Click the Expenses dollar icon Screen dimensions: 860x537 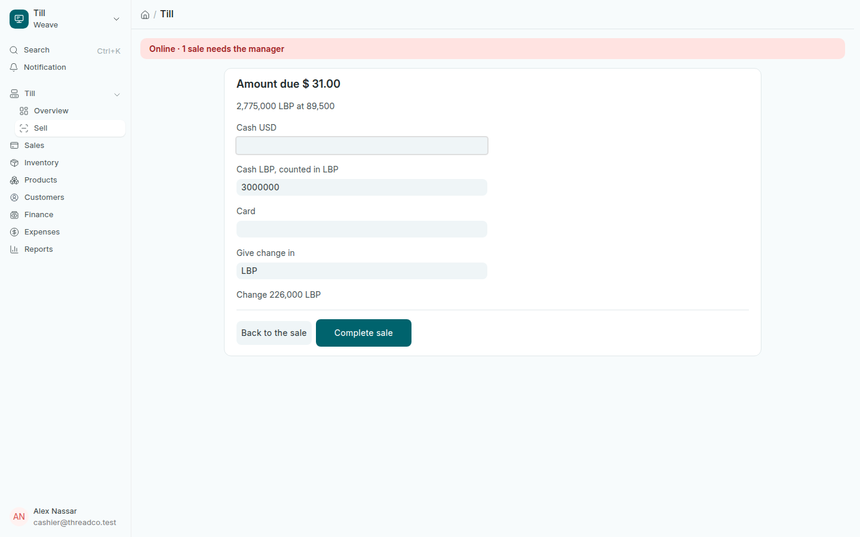point(14,232)
